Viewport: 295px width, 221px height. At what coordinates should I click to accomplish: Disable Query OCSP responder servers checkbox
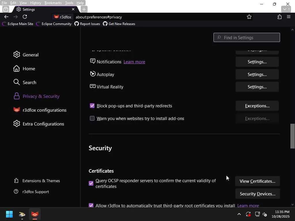91,183
